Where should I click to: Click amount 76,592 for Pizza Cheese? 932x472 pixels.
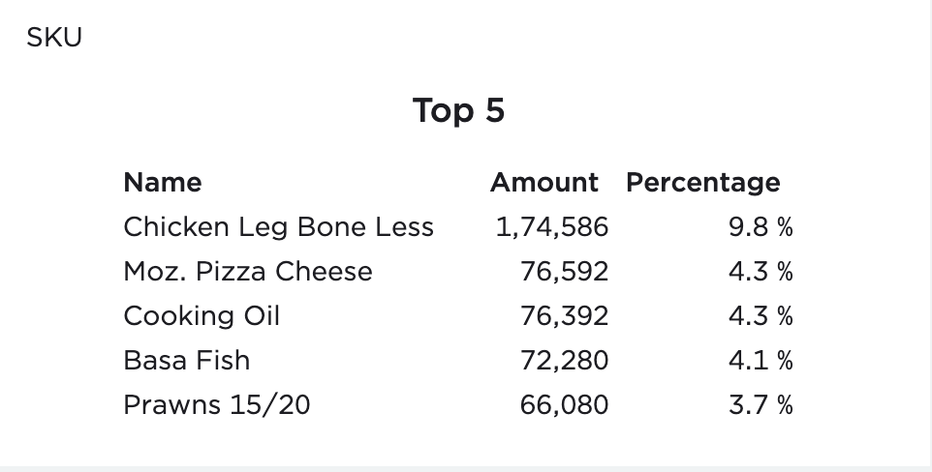tap(564, 272)
